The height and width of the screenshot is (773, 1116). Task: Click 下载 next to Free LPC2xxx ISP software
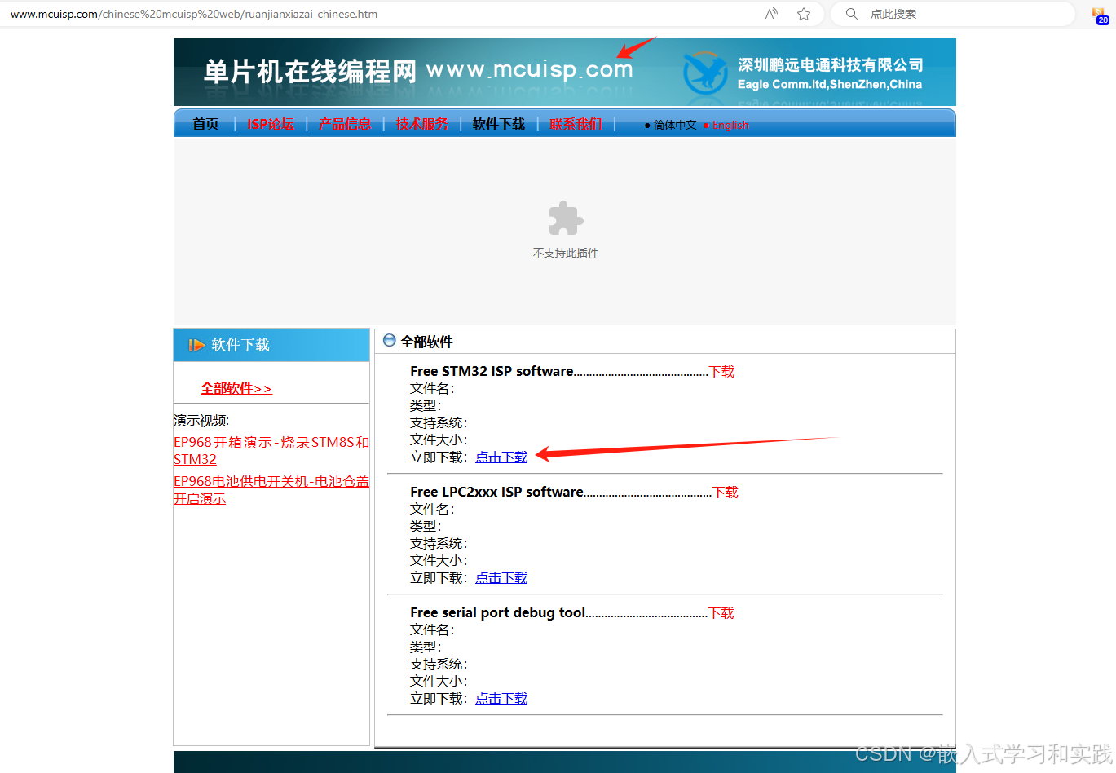pos(726,493)
